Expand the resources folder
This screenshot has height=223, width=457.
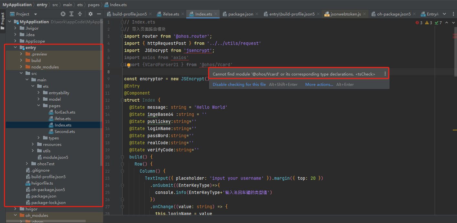point(32,144)
